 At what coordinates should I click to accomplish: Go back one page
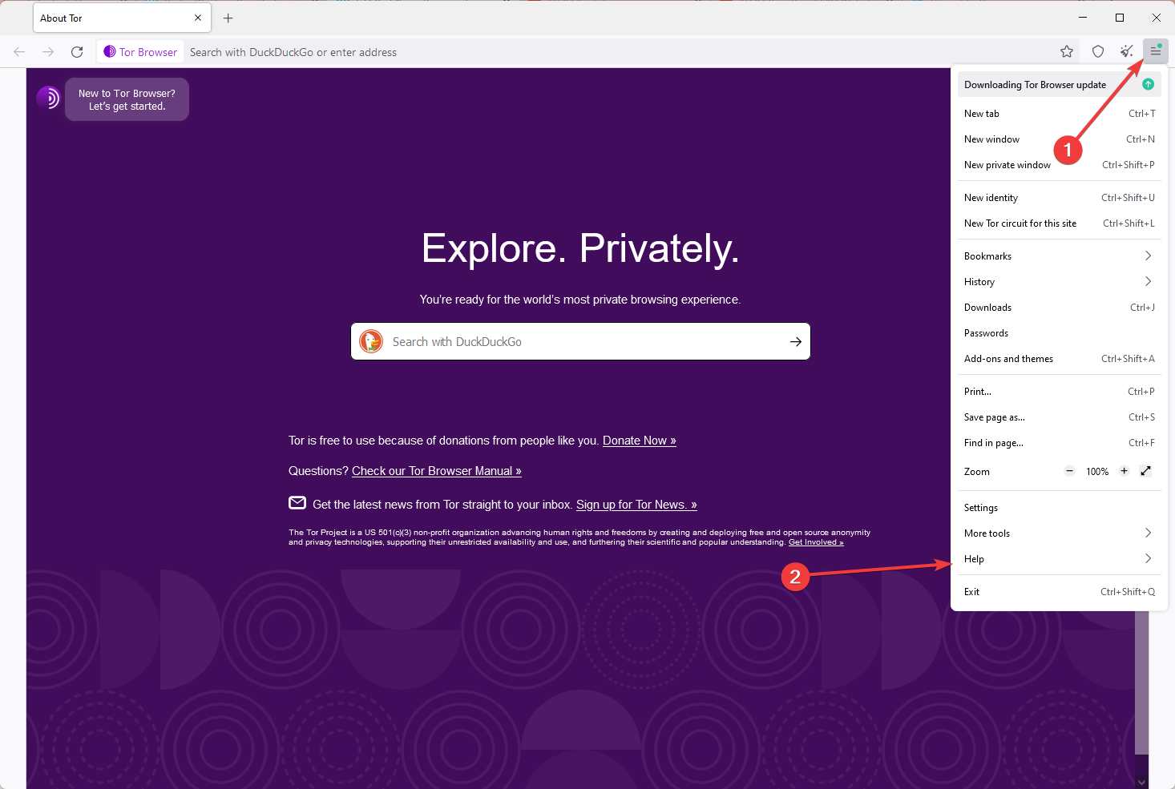pyautogui.click(x=19, y=52)
